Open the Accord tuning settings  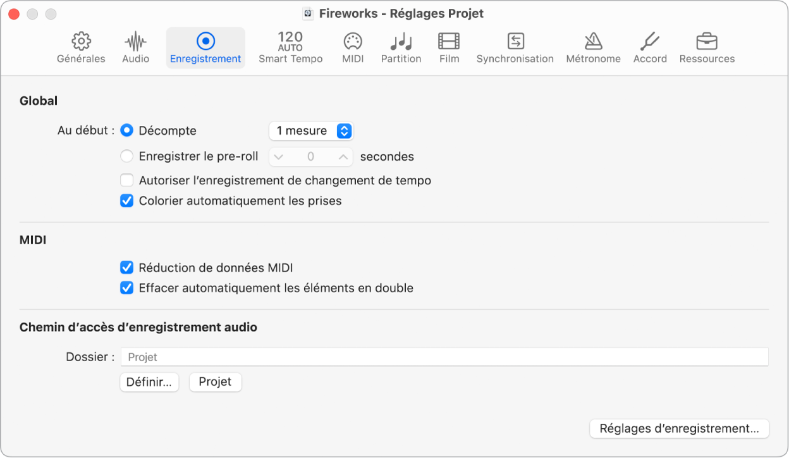coord(650,46)
